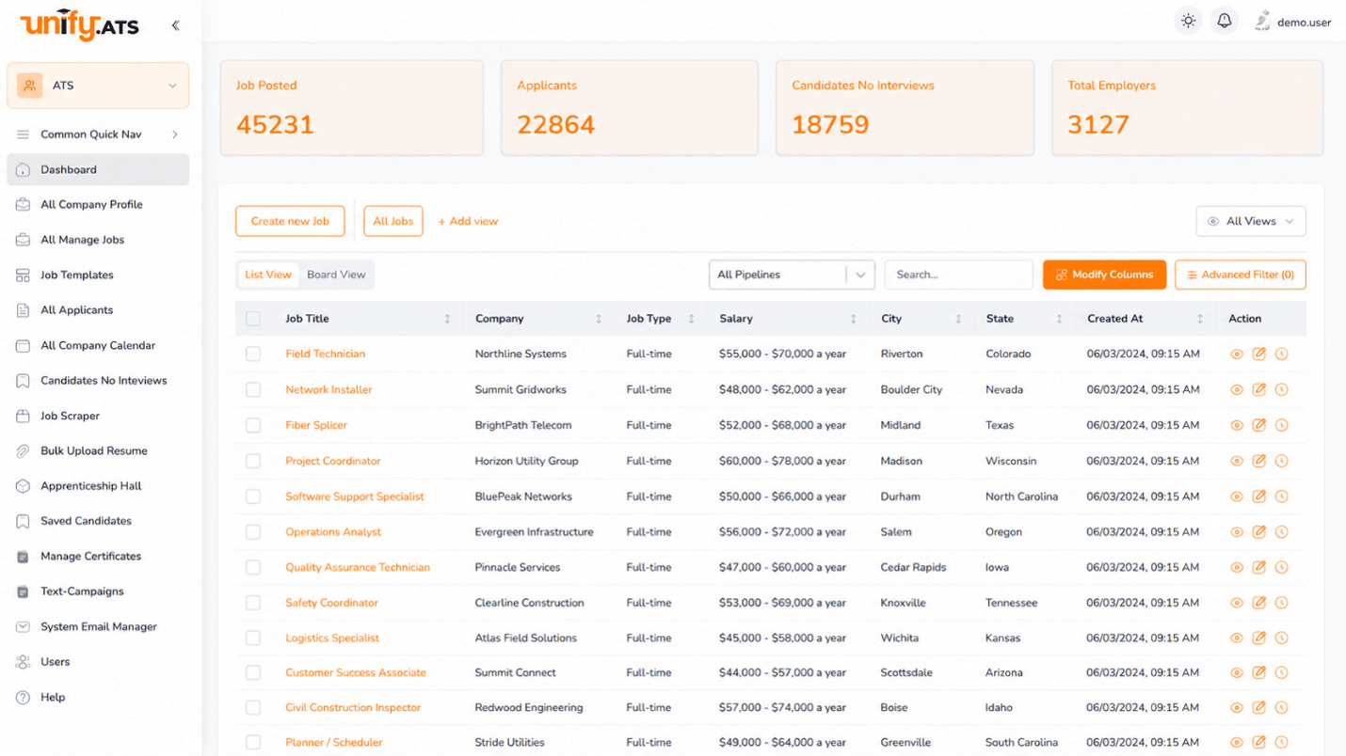The height and width of the screenshot is (756, 1346).
Task: Expand Common Quick Nav chevron
Action: (175, 134)
